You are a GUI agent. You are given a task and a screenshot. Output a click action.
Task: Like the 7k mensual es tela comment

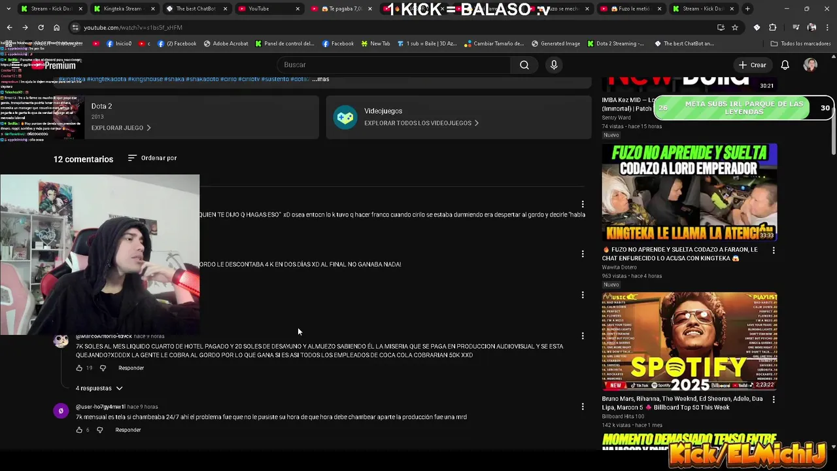[79, 430]
